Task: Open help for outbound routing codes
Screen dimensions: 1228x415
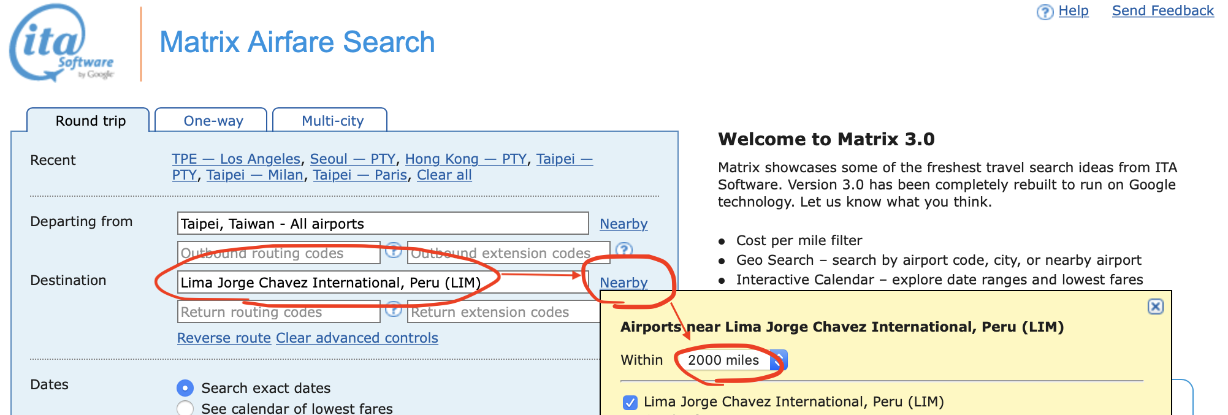Action: tap(394, 250)
